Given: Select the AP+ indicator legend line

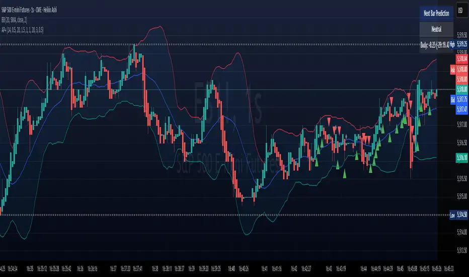Looking at the screenshot, I should pyautogui.click(x=23, y=30).
